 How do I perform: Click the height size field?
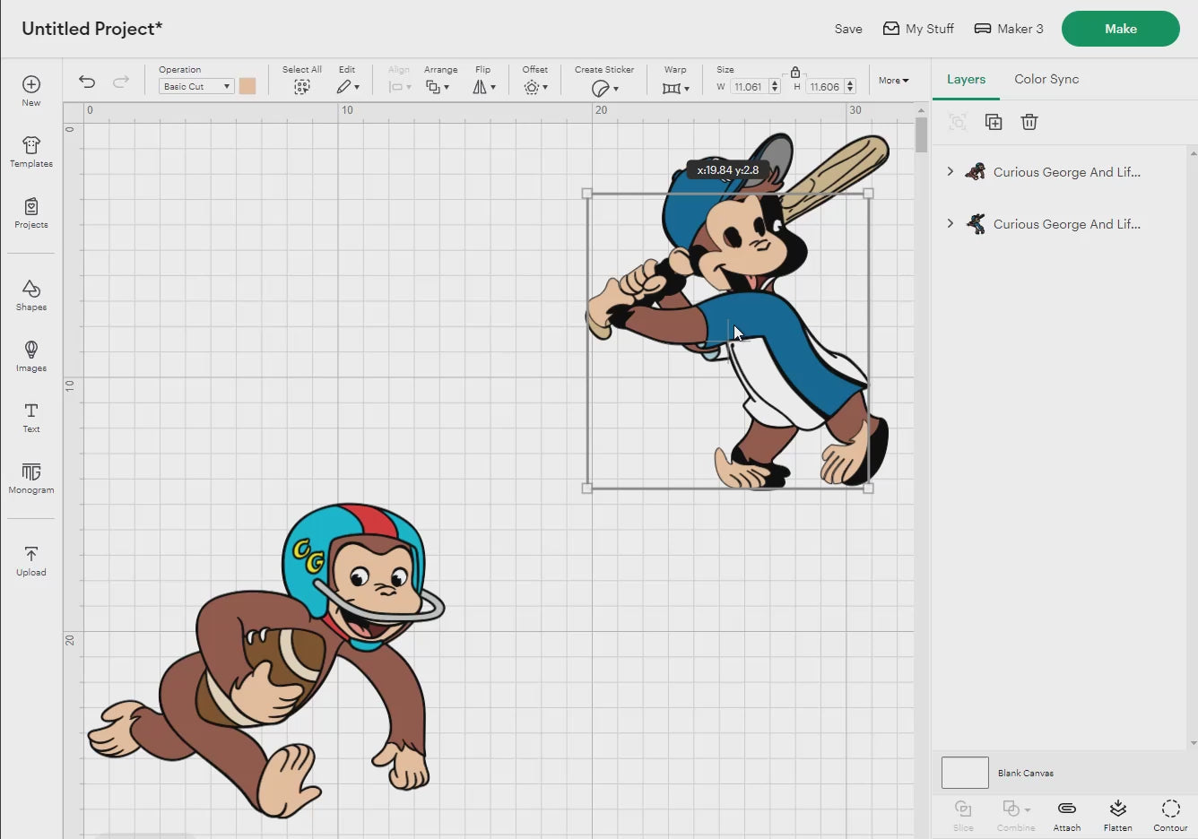tap(825, 87)
